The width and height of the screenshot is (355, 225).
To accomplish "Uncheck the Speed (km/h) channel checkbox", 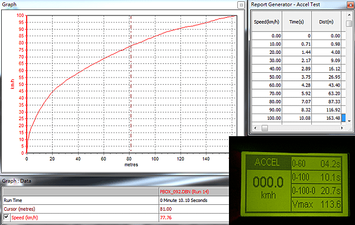I will [x=7, y=217].
